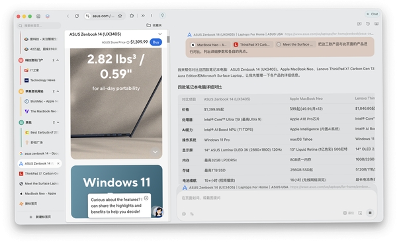
Task: Click the image icon in chat header
Action: tap(376, 24)
